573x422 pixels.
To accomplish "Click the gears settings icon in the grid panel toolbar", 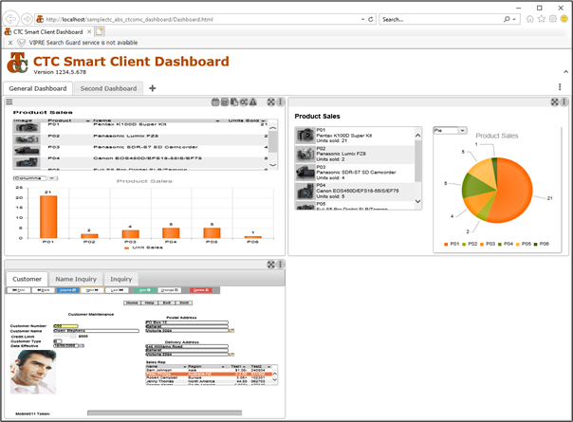I will pyautogui.click(x=244, y=101).
